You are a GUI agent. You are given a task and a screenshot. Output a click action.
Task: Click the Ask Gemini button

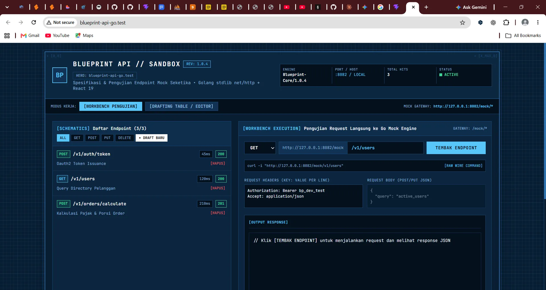click(471, 7)
